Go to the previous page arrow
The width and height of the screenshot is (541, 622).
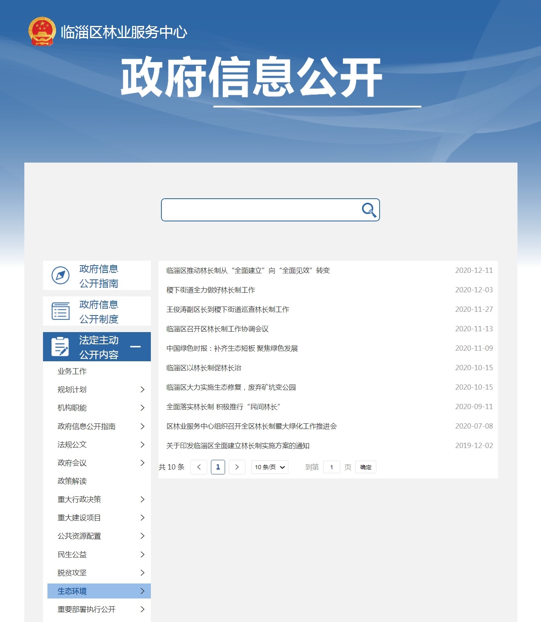tap(199, 467)
